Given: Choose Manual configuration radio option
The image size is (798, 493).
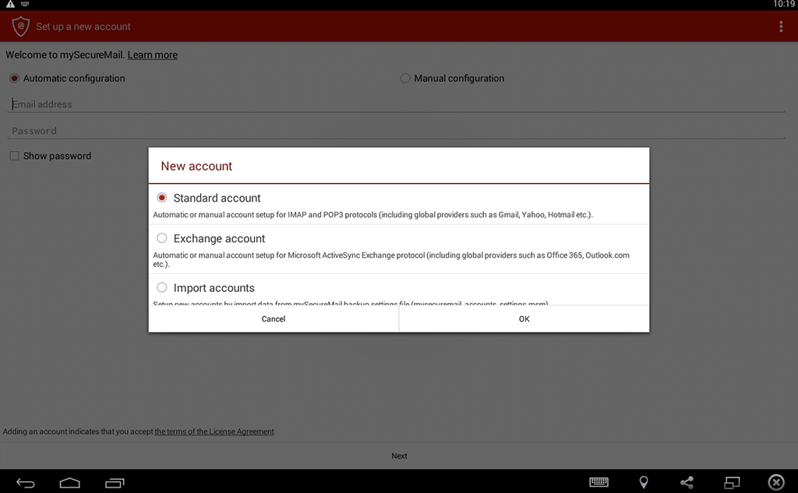Looking at the screenshot, I should pos(405,79).
